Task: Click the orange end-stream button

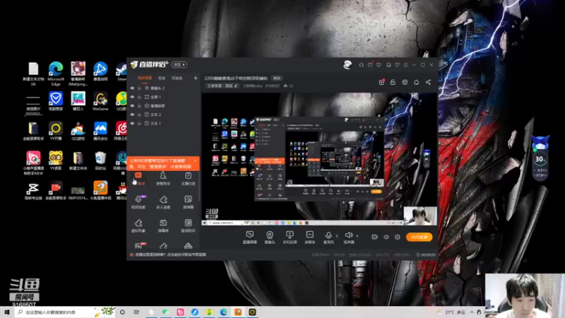Action: pos(419,237)
